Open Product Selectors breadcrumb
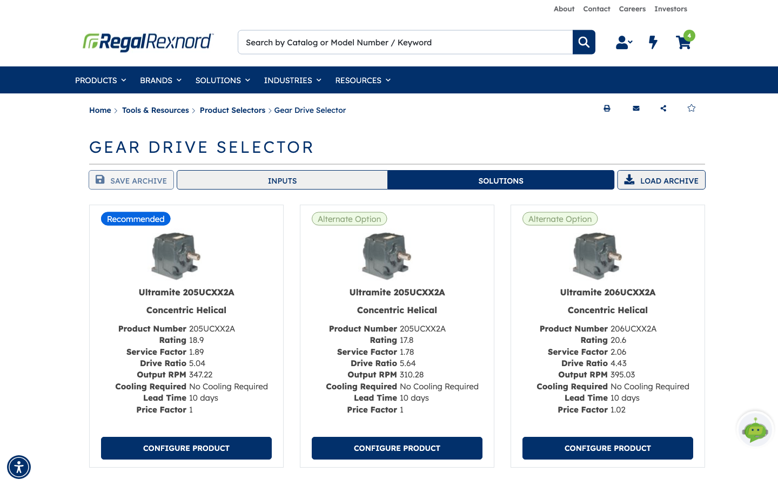The height and width of the screenshot is (486, 778). 232,110
